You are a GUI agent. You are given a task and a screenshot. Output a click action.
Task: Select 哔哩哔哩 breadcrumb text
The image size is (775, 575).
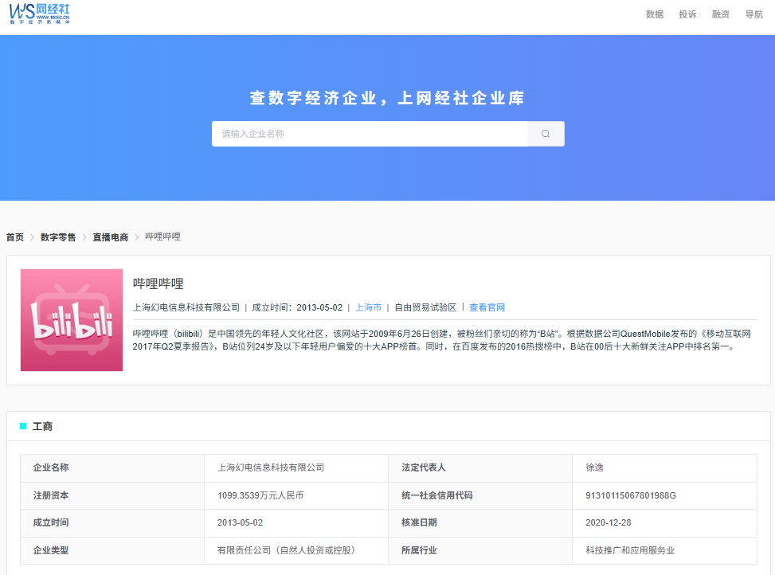pyautogui.click(x=162, y=237)
